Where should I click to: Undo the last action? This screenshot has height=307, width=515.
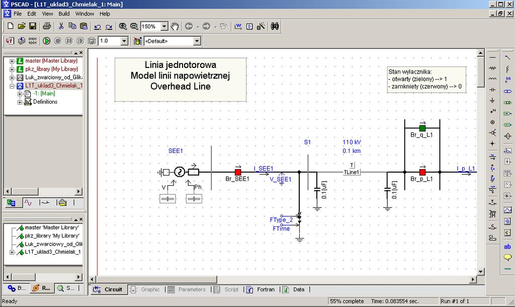pos(98,27)
